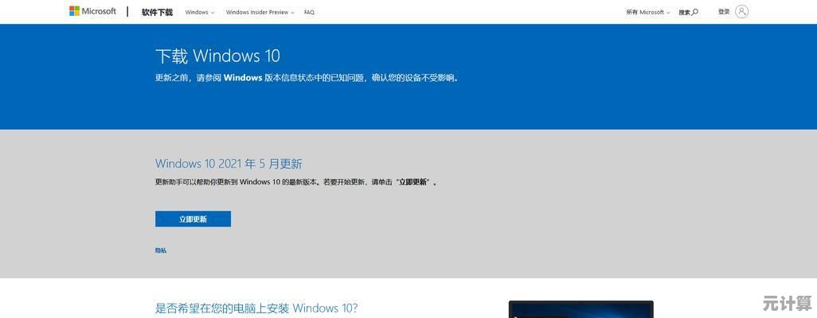Expand the Windows Insider Preview dropdown

pyautogui.click(x=260, y=13)
